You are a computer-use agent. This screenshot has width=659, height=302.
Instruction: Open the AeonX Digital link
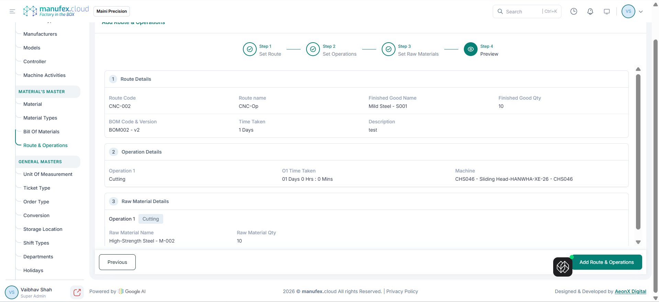[x=630, y=291]
